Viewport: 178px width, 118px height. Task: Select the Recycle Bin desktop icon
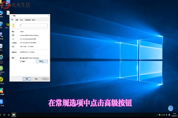click(x=1, y=47)
